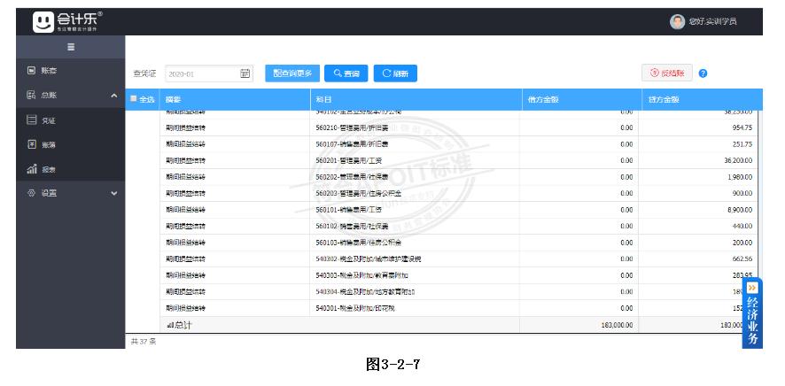Screen dimensions: 785x386
Task: Click the double-arrow icon on 经济业务 tab
Action: (752, 288)
